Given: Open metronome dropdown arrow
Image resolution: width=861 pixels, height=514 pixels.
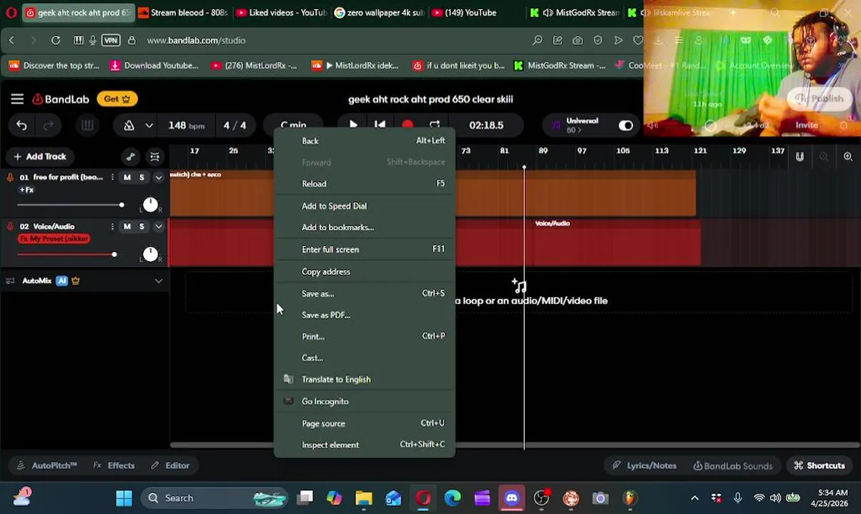Looking at the screenshot, I should coord(149,126).
